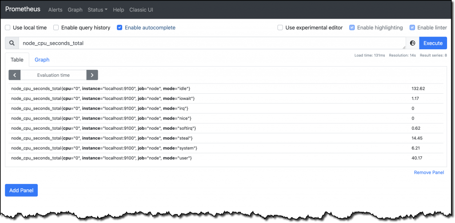Open Alerts in the navbar

55,10
